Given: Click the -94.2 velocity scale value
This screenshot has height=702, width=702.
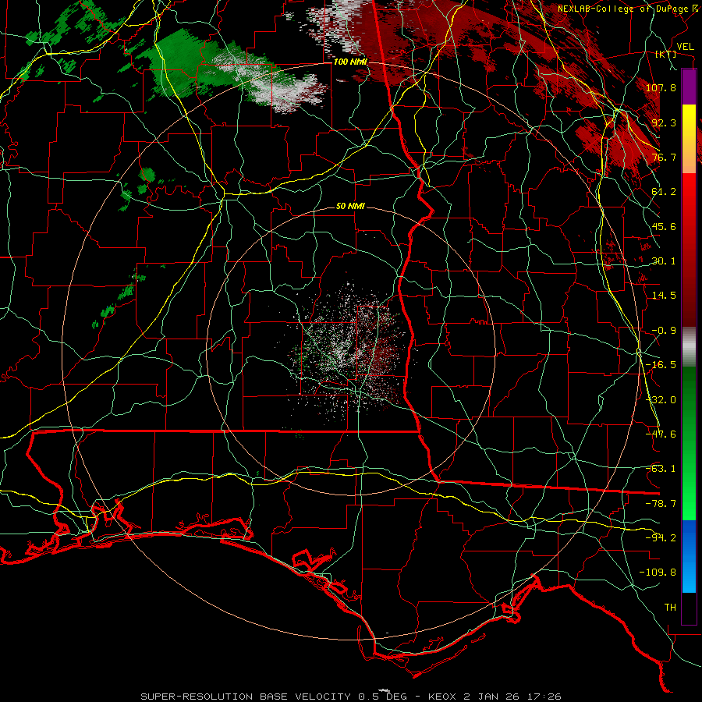Looking at the screenshot, I should pos(661,538).
